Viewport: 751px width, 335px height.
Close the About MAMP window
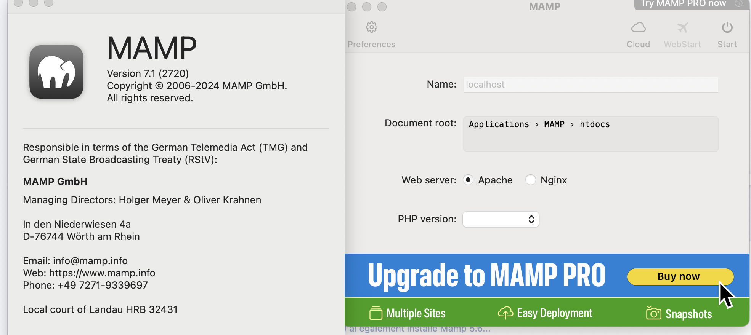[18, 3]
